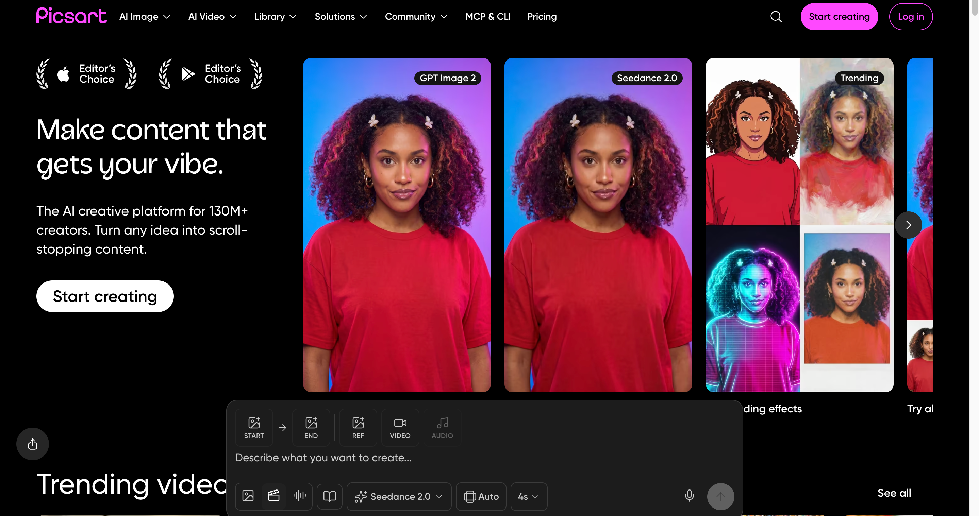Open the Pricing page

[542, 17]
